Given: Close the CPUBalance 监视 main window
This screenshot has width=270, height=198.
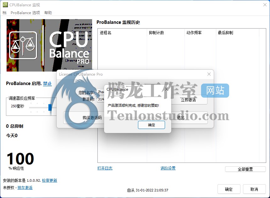Looking at the screenshot, I should (x=265, y=5).
